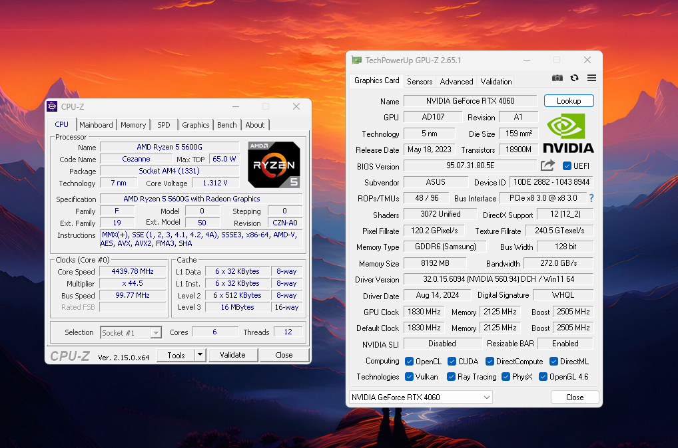Open the Advanced tab in GPU-Z

point(457,82)
